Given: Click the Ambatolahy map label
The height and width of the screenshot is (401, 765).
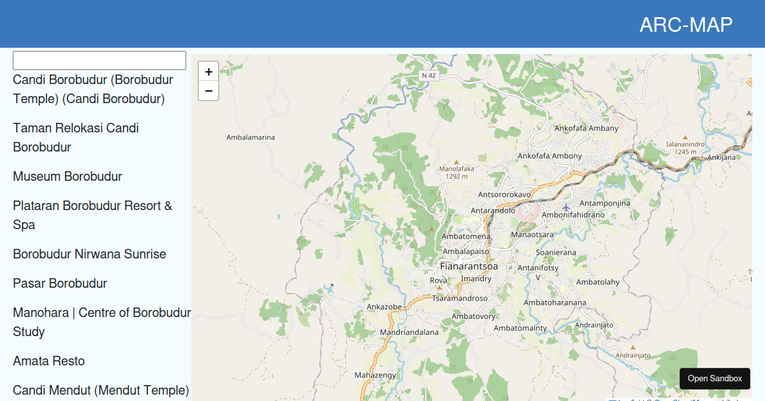Looking at the screenshot, I should click(597, 282).
